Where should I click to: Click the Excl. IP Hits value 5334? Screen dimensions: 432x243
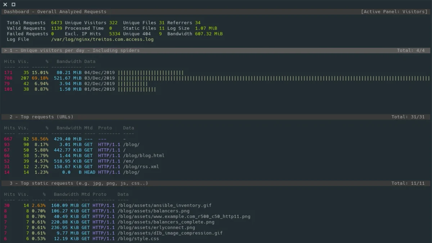click(115, 34)
